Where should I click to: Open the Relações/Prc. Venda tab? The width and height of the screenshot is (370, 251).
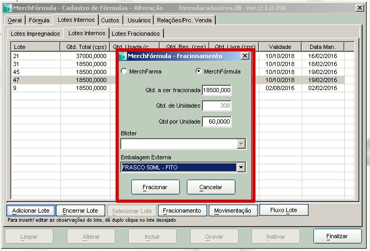[x=184, y=20]
